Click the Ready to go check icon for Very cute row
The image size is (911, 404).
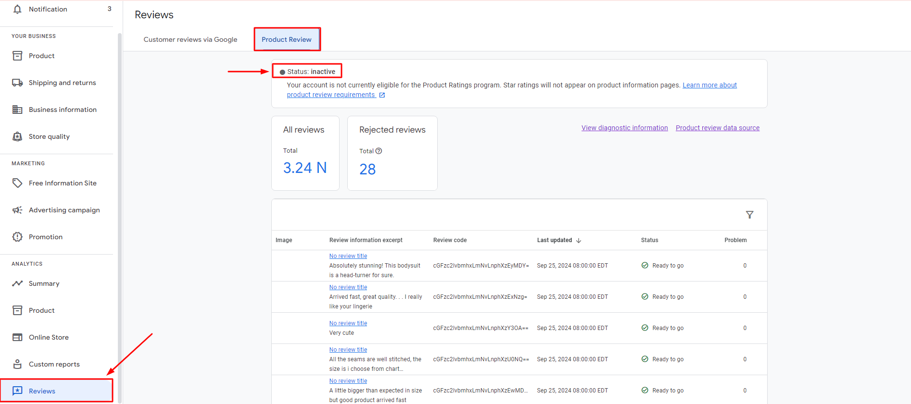[x=645, y=328]
